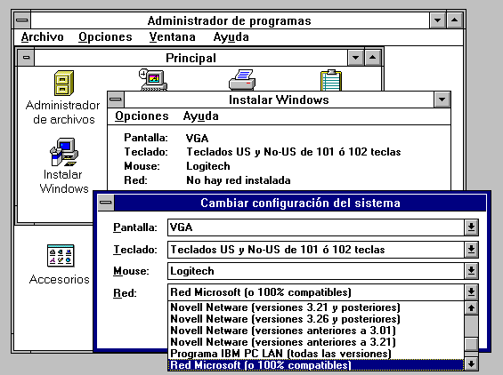Screen dimensions: 503x375
Task: Expand the Teclado dropdown arrow
Action: (x=471, y=250)
